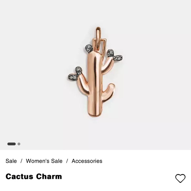Image resolution: width=191 pixels, height=191 pixels.
Task: Select the active first carousel indicator pill
Action: 12,144
